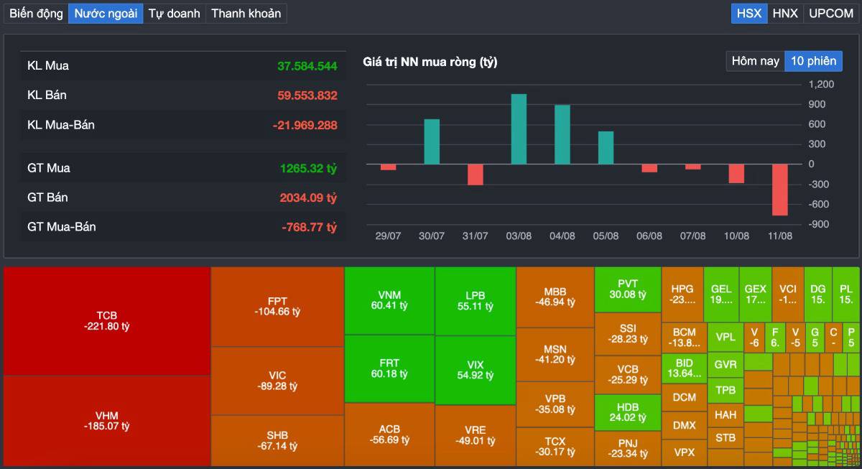Select the MBB -46.94 tỷ tile
This screenshot has width=862, height=469.
[555, 297]
